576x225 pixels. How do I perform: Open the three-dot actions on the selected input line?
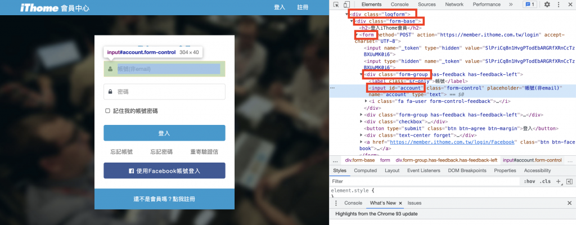tap(332, 88)
